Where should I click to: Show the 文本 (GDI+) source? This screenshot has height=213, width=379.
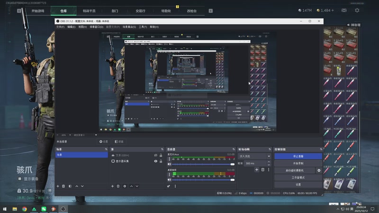156,155
